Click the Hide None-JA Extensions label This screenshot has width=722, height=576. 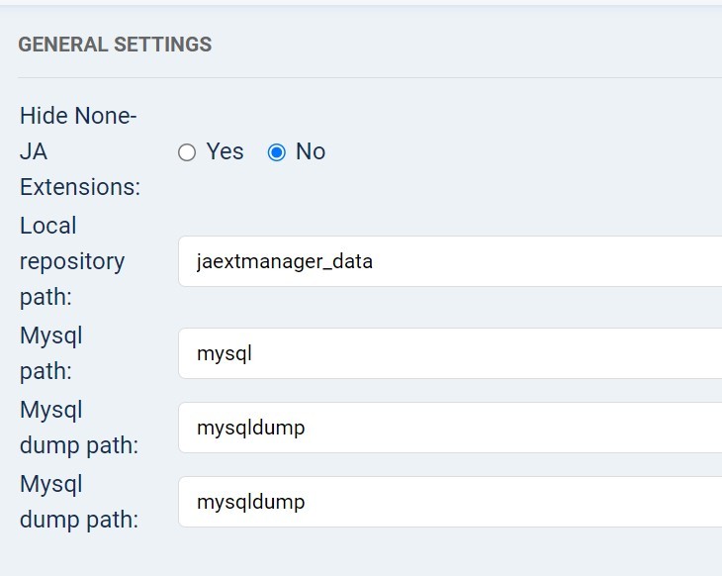pyautogui.click(x=79, y=151)
